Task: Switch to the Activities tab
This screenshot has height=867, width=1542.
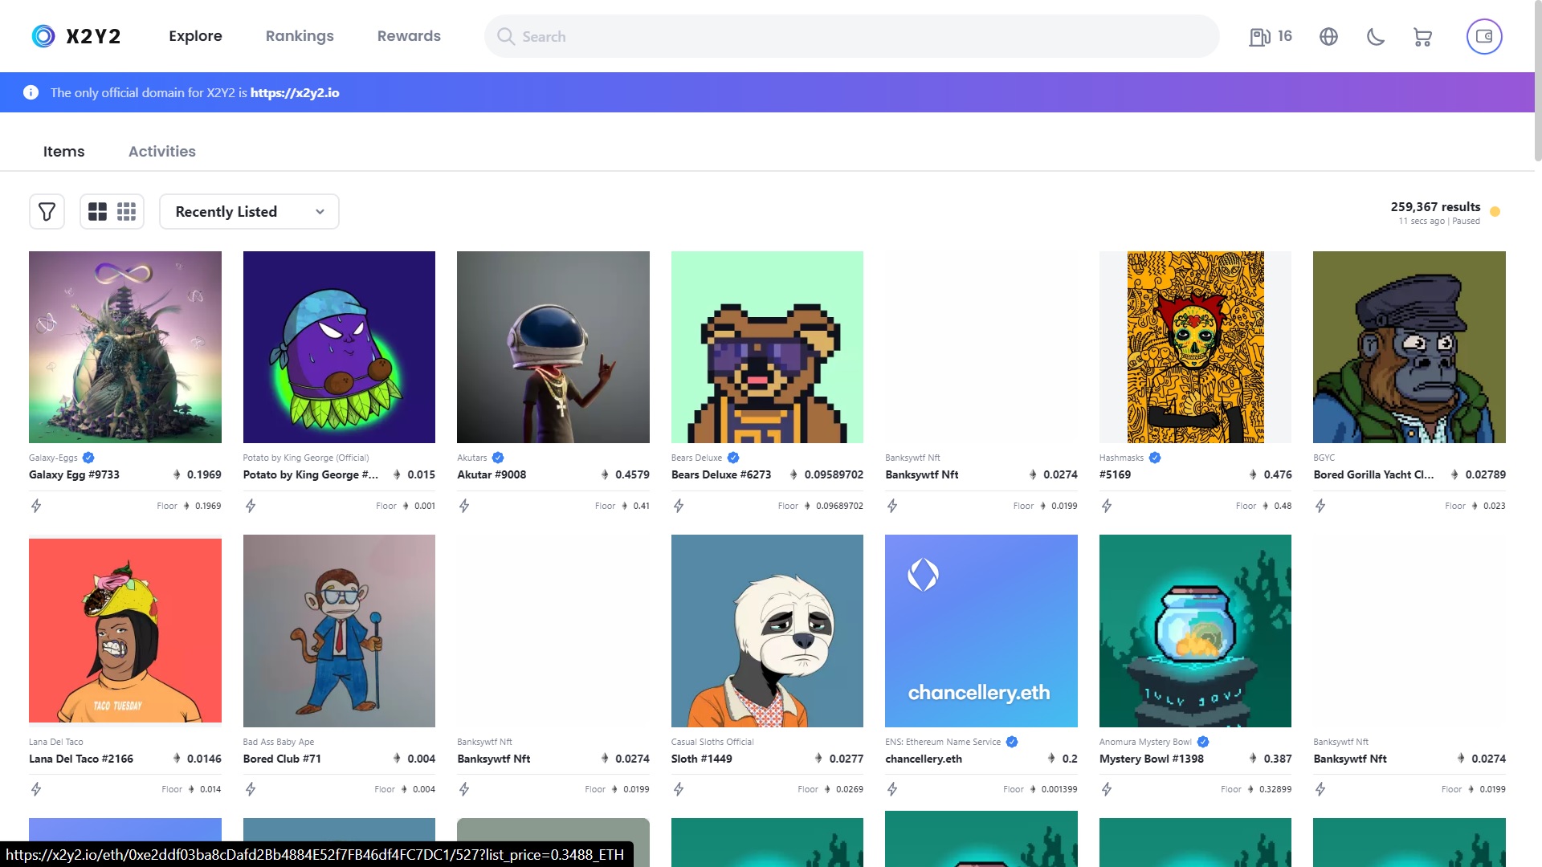Action: point(162,151)
